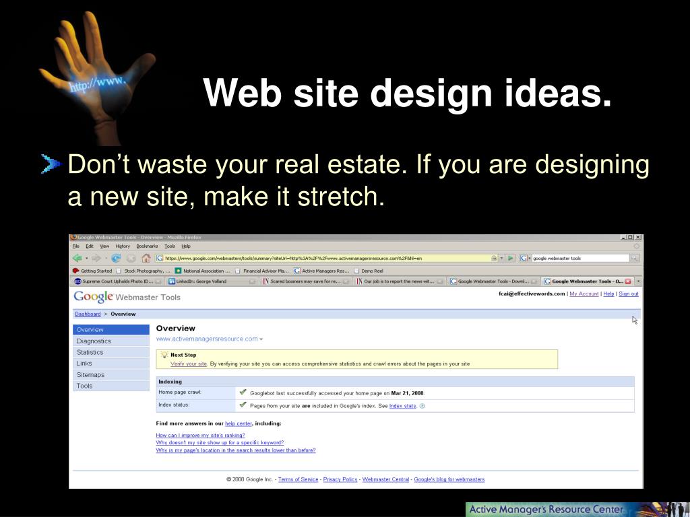Viewport: 690px width, 517px height.
Task: Select Sitemaps in the sidebar
Action: click(x=111, y=374)
